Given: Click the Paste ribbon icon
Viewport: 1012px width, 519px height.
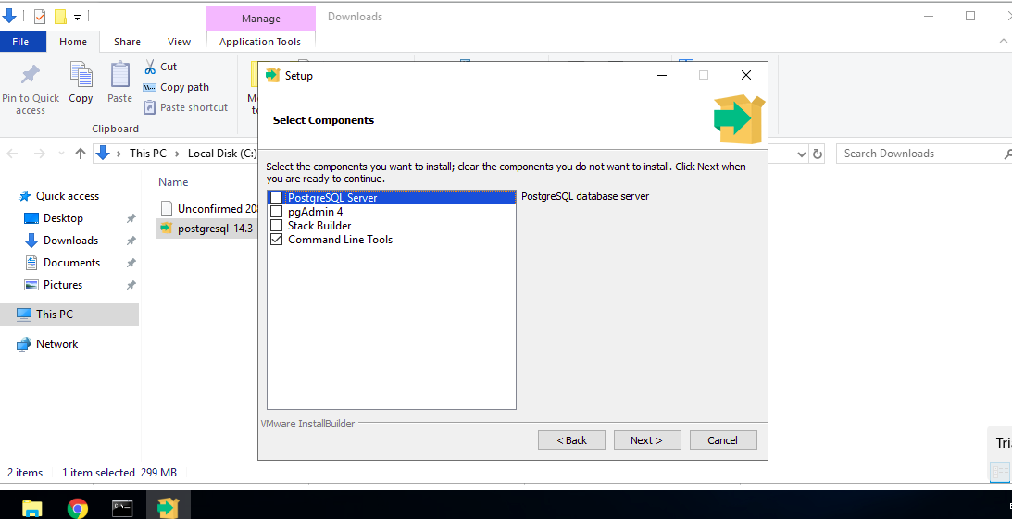Looking at the screenshot, I should (x=120, y=82).
